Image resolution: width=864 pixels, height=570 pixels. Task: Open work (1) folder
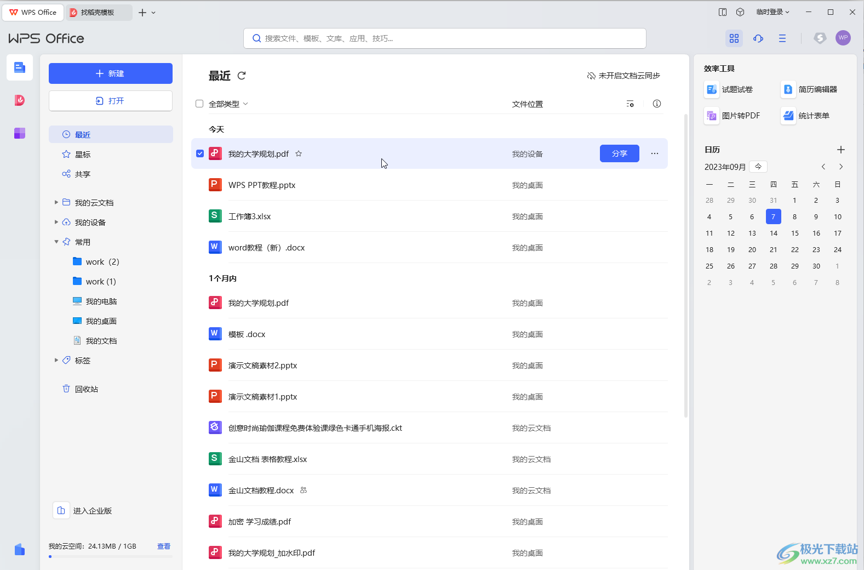coord(111,281)
